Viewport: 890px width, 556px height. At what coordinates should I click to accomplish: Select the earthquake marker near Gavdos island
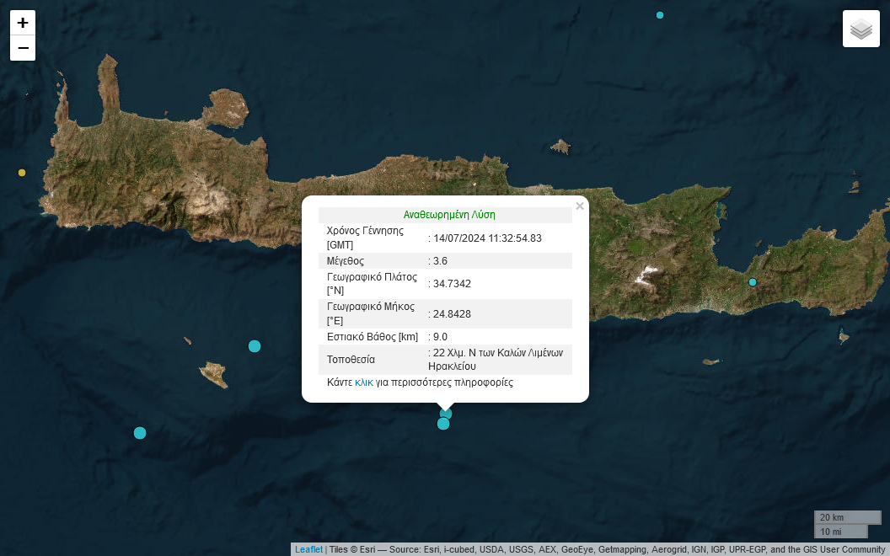click(x=255, y=346)
